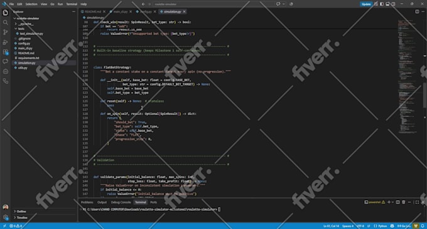The height and width of the screenshot is (229, 427).
Task: Click the new terminal plus icon
Action: [x=389, y=202]
